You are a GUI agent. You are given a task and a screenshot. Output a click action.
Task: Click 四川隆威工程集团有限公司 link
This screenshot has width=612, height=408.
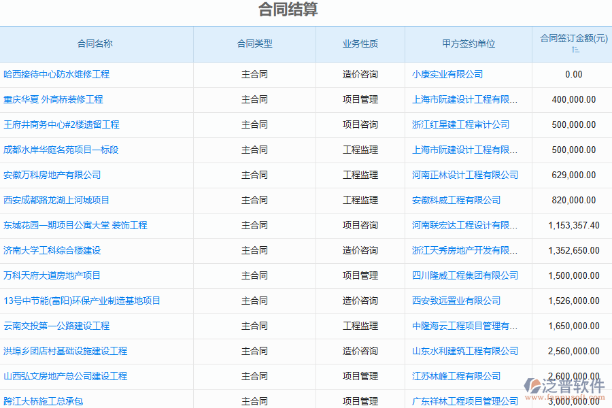[466, 275]
